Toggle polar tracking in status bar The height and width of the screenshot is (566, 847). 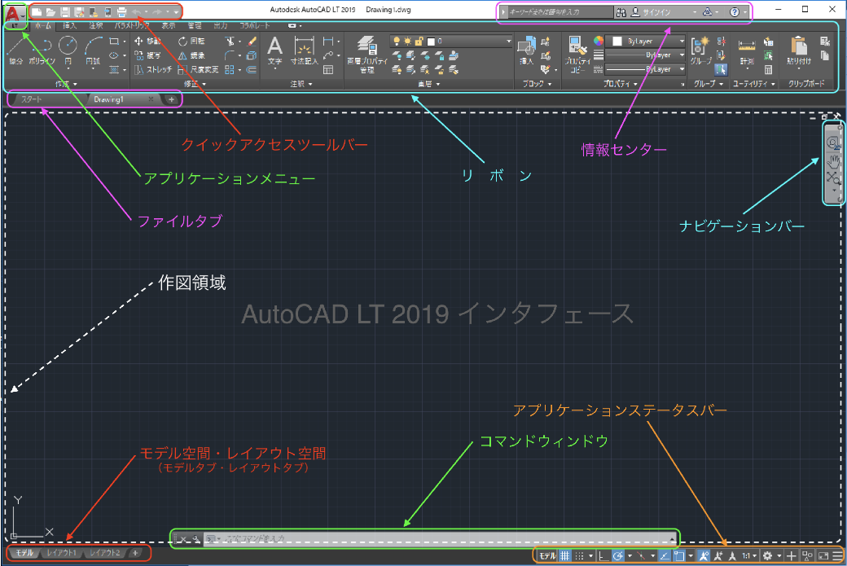tap(618, 555)
